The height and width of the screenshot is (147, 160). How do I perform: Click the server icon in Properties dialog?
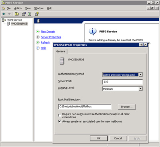coord(62,61)
